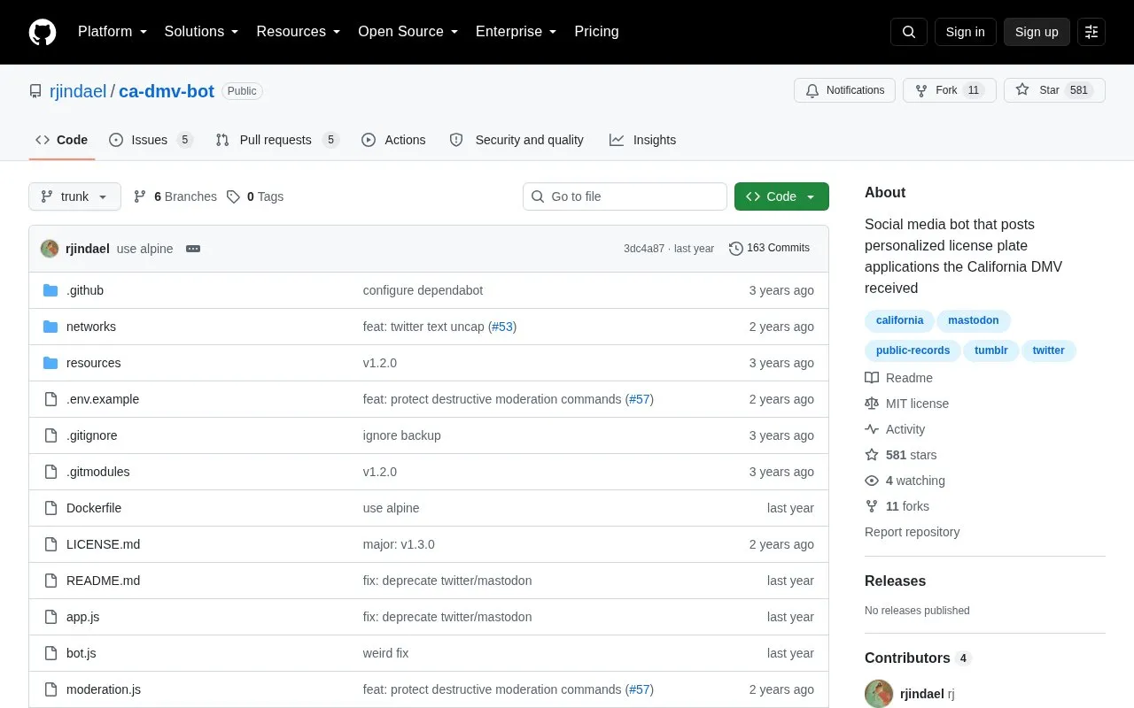Click commit hash 3dc4a87
1134x708 pixels.
[x=644, y=249]
